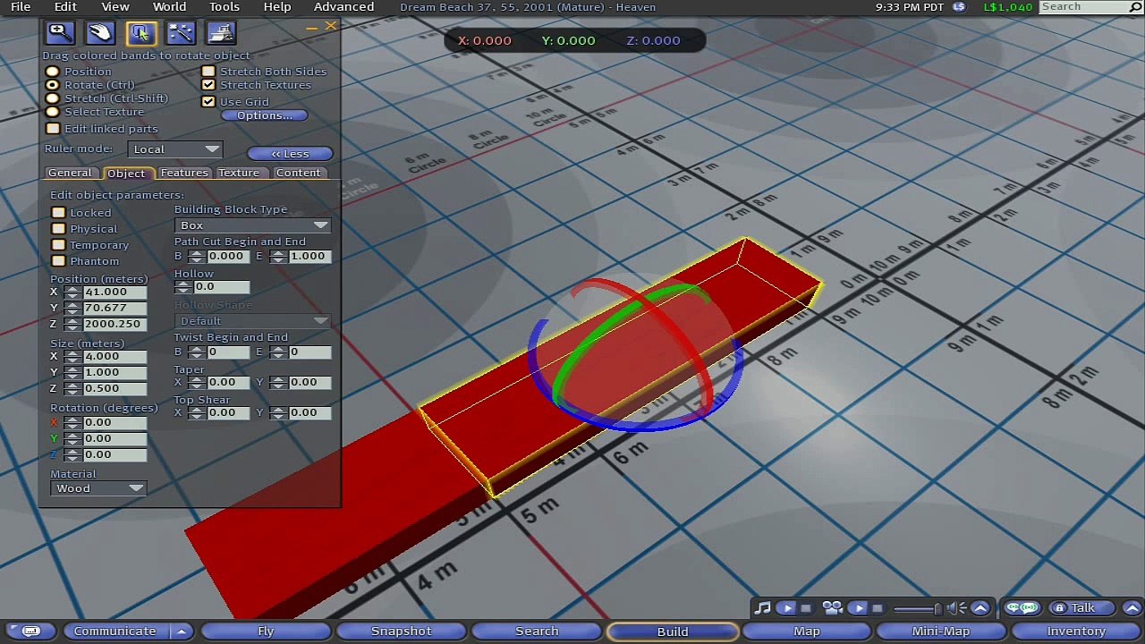Switch to the Features tab
1145x644 pixels.
[x=184, y=173]
